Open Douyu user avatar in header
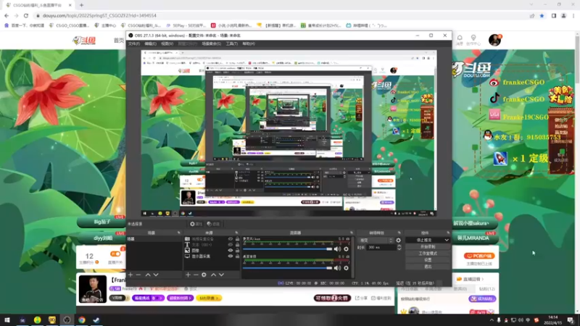The width and height of the screenshot is (580, 326). tap(494, 40)
